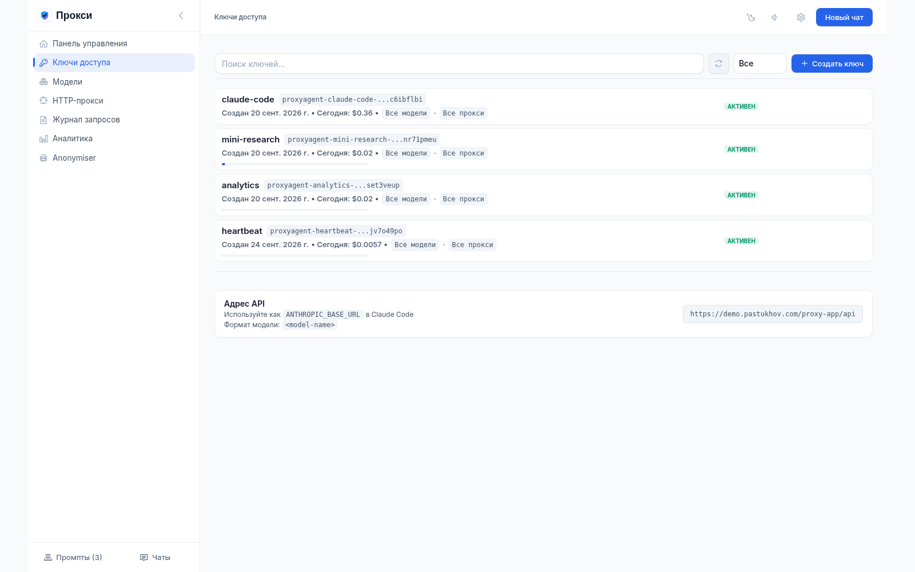Click the HTTP-прокси sidebar icon
This screenshot has width=915, height=572.
point(43,101)
